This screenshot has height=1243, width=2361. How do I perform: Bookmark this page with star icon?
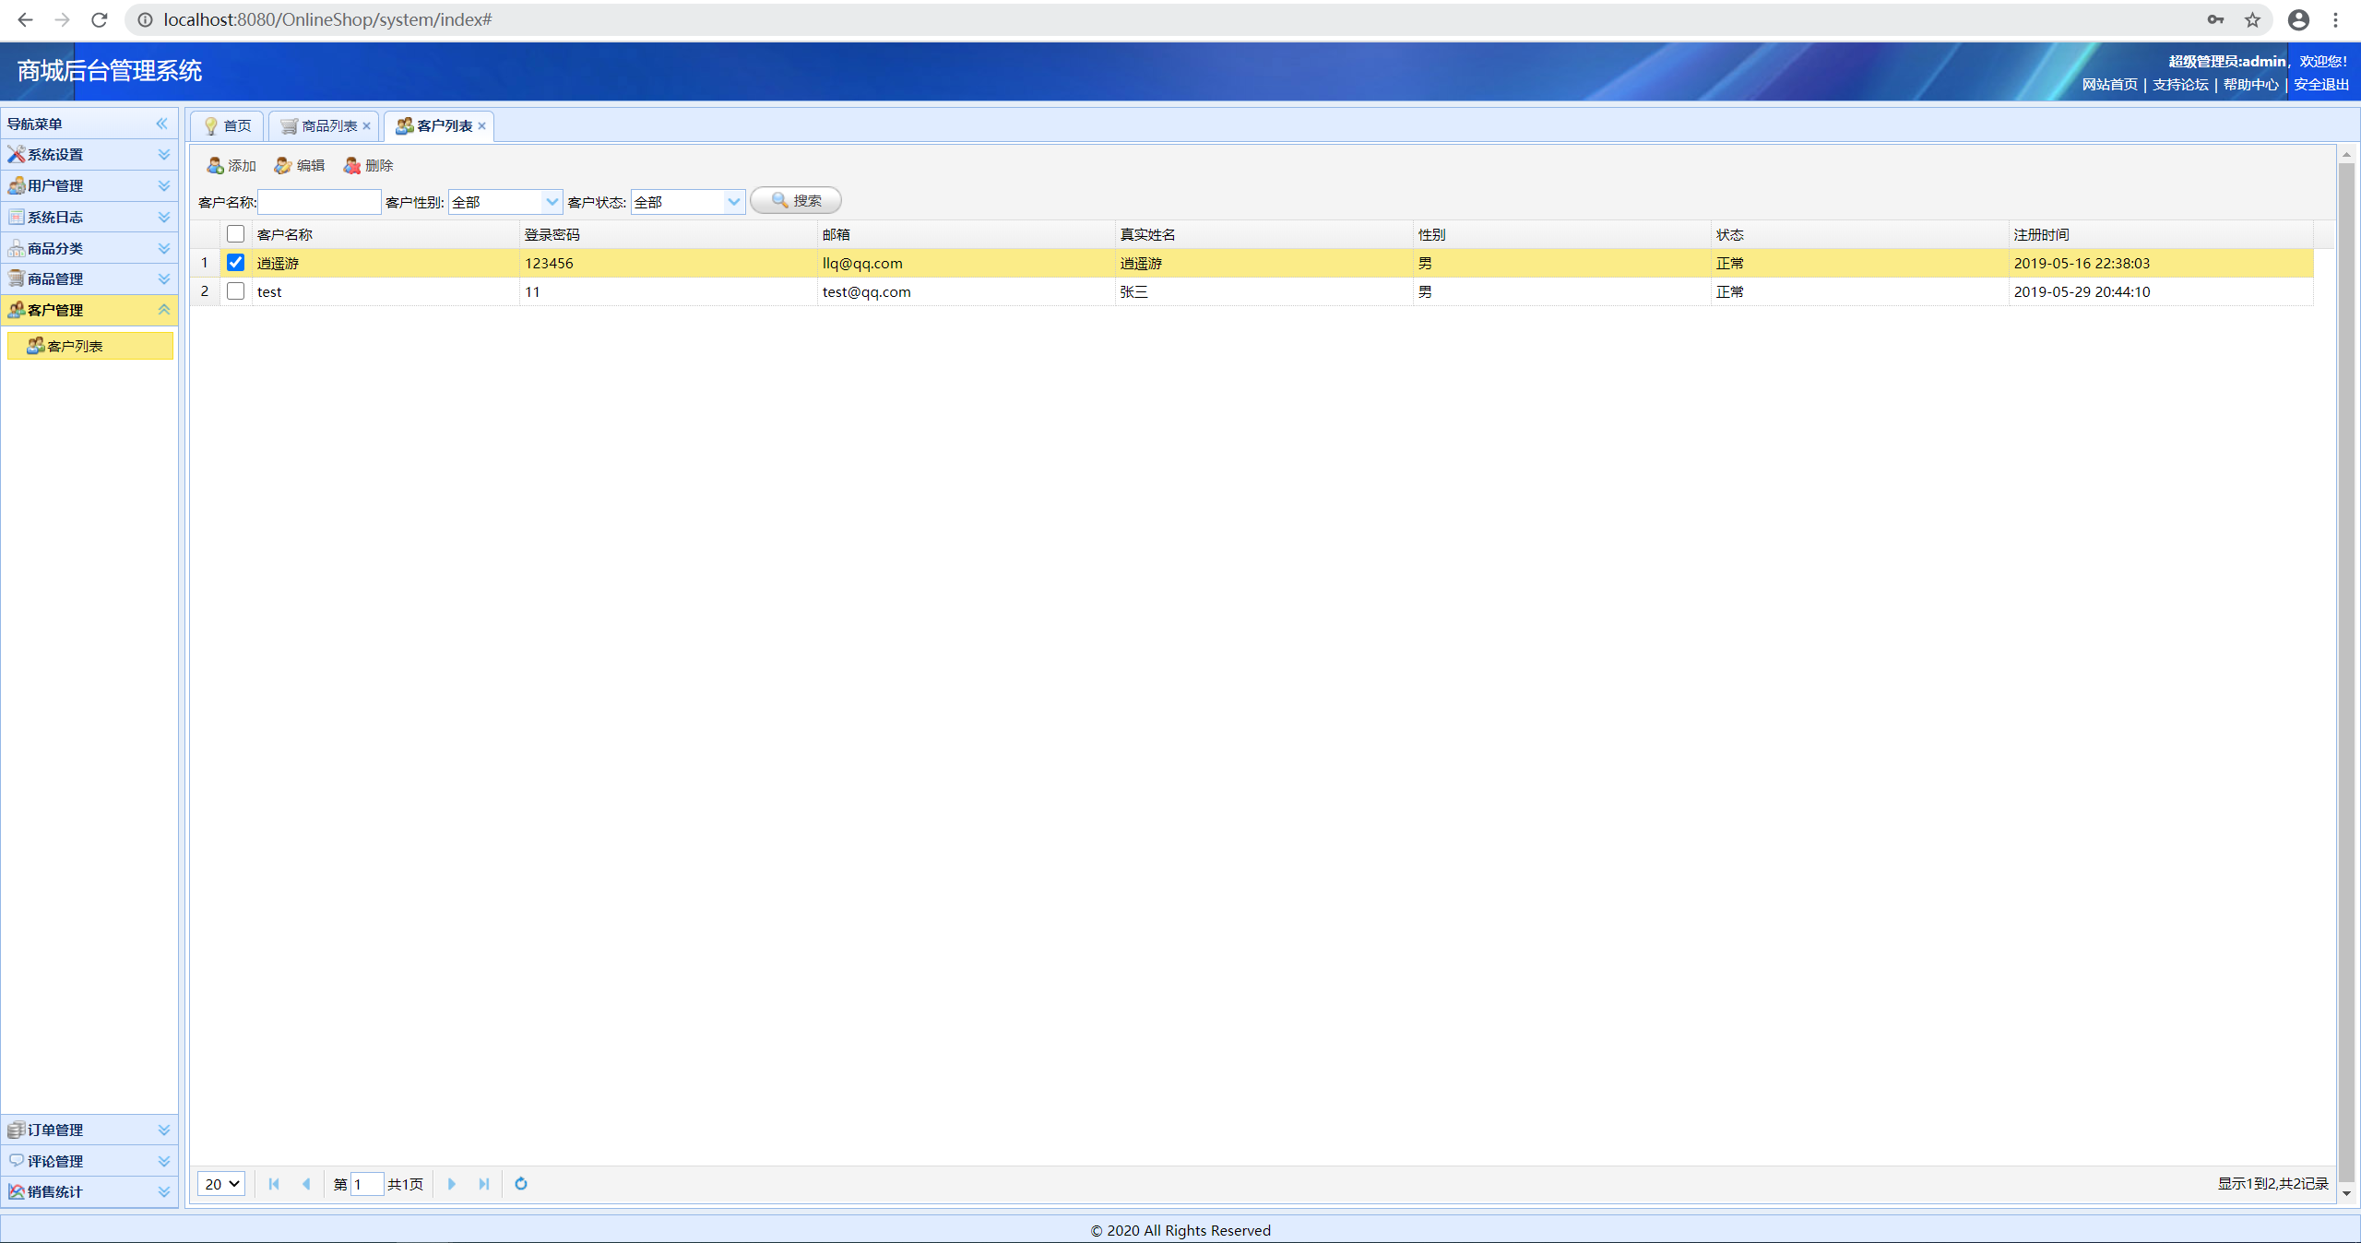[2253, 19]
